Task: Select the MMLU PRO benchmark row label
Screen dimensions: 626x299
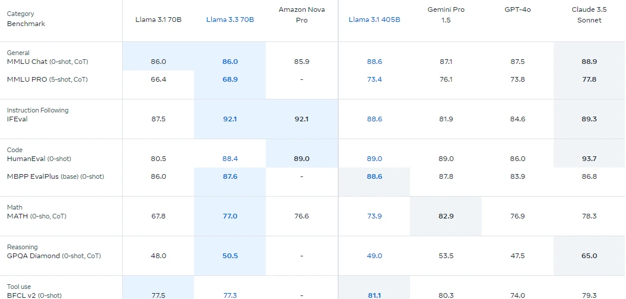Action: click(x=47, y=79)
